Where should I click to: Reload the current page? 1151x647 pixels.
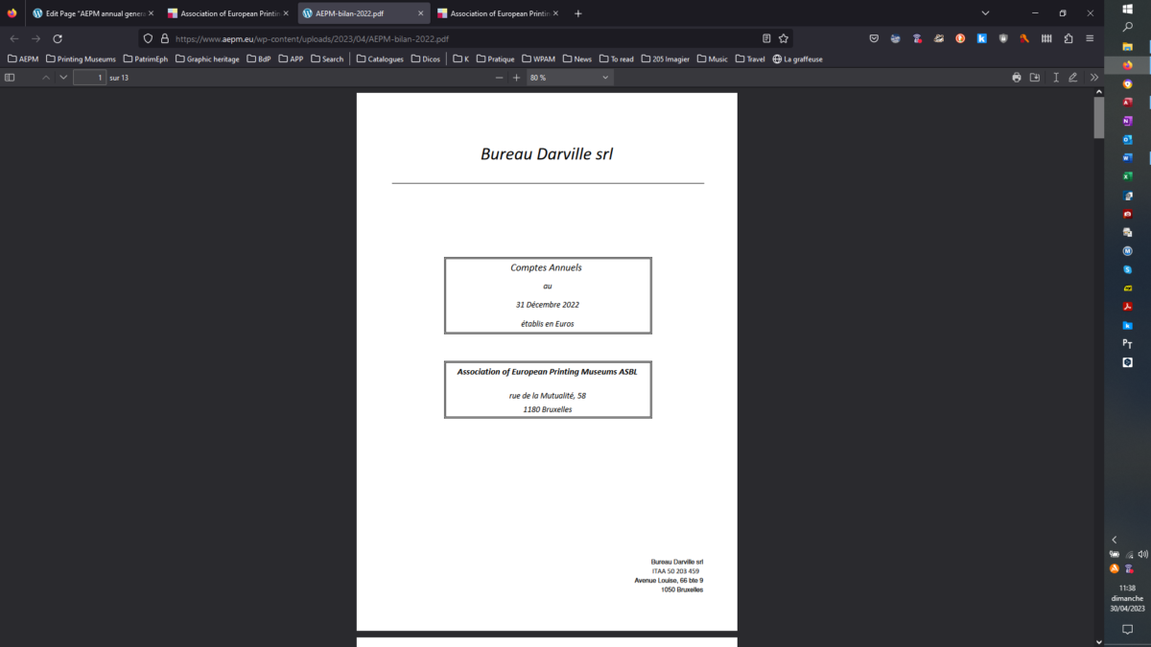pos(58,38)
